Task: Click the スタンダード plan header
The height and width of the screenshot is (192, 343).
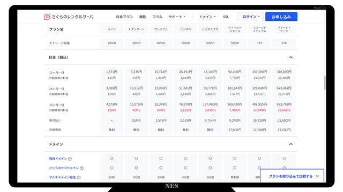Action: click(x=136, y=29)
